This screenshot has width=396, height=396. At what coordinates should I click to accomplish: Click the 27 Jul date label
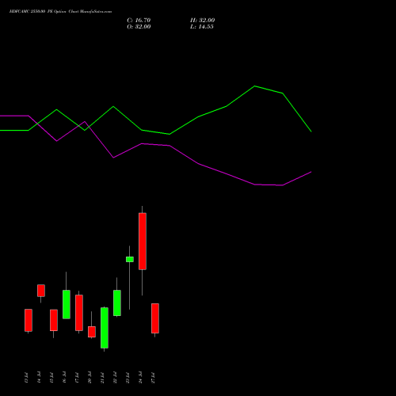(153, 378)
